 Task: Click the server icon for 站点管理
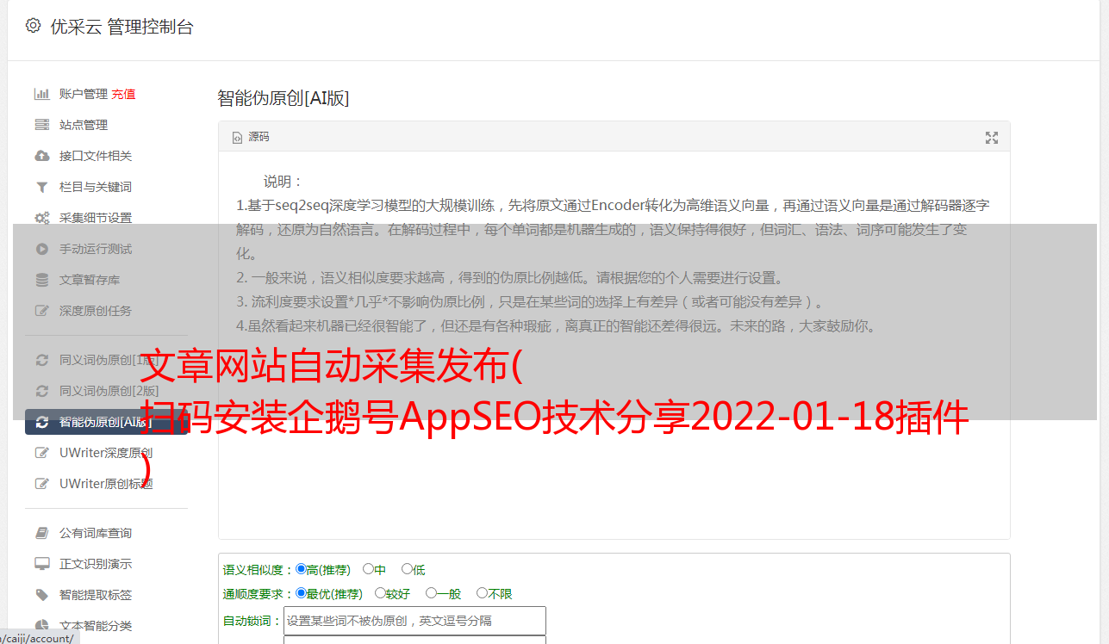[41, 125]
